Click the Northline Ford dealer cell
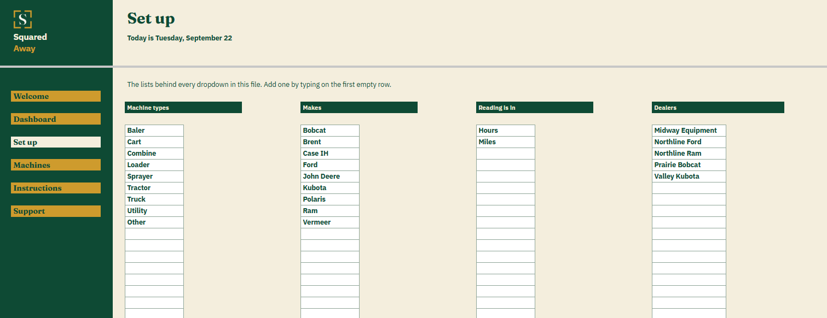827x318 pixels. [x=689, y=142]
